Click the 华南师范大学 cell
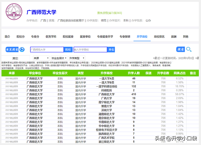201x145 pixels. click(106, 122)
